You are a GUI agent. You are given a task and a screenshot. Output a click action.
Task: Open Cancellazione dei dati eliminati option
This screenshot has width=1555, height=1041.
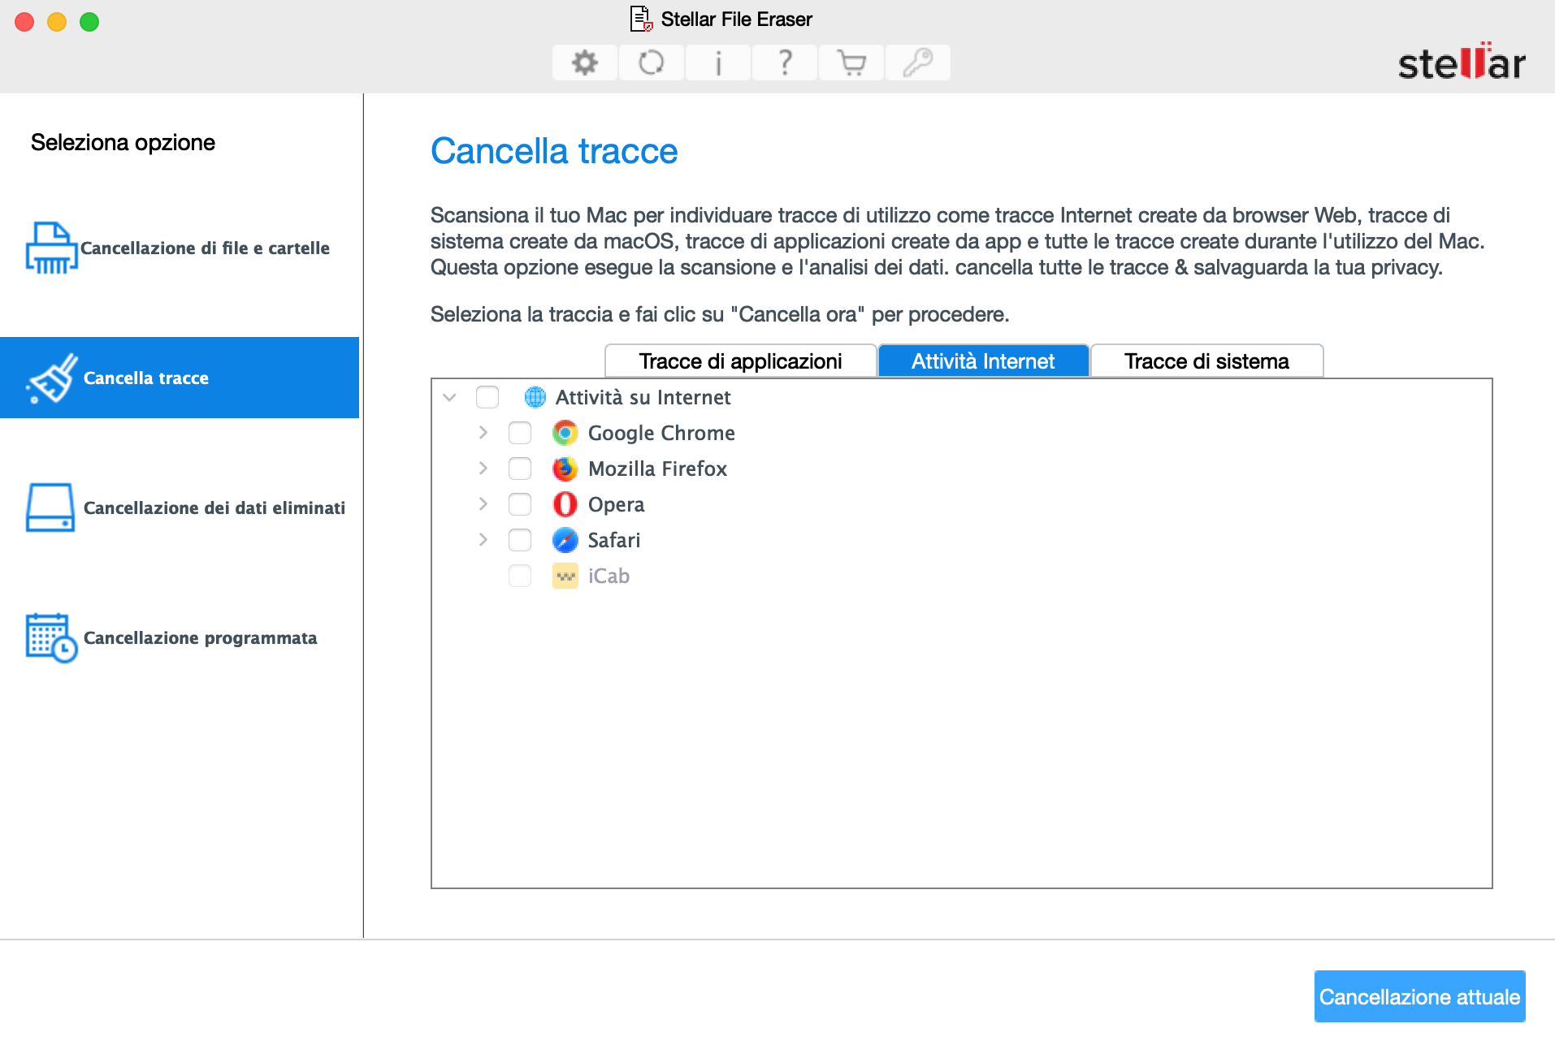(x=180, y=508)
